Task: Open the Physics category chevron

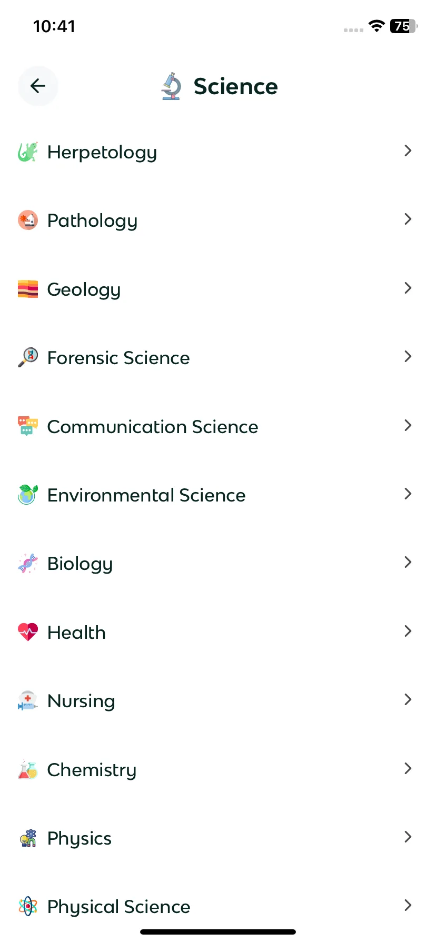Action: click(x=408, y=837)
